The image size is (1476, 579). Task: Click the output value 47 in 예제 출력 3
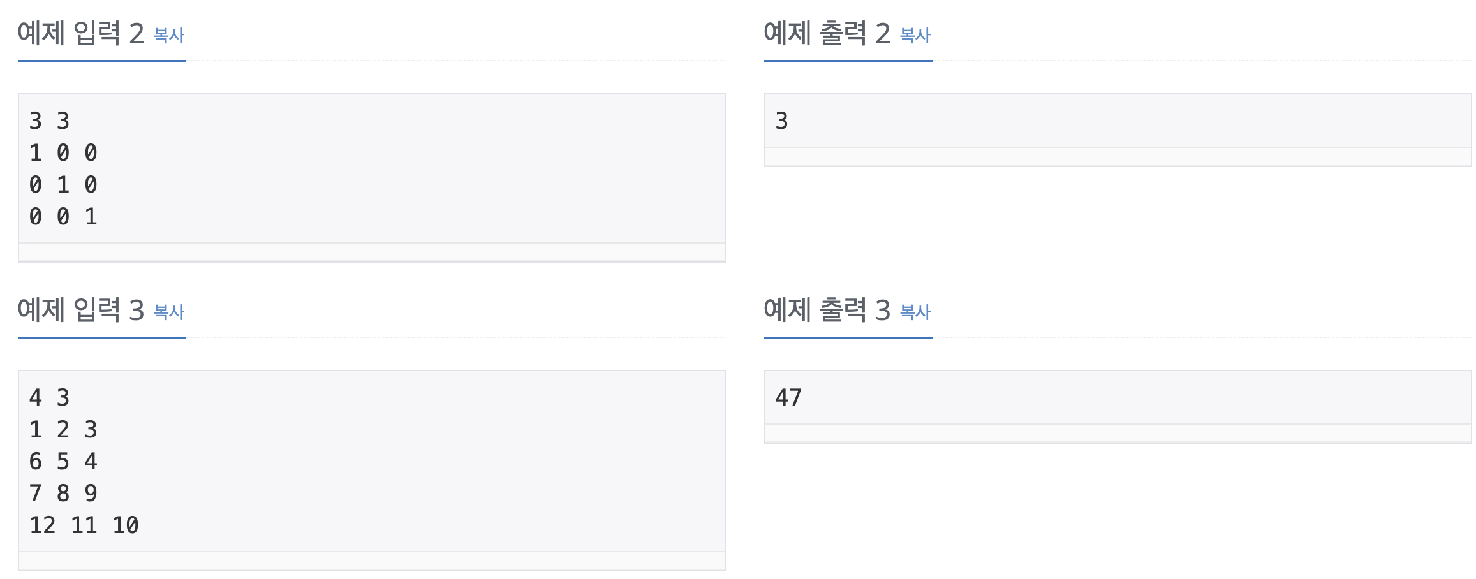click(x=787, y=397)
